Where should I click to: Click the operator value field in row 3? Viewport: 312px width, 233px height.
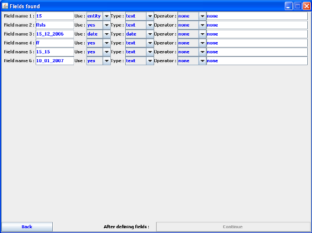click(x=257, y=34)
